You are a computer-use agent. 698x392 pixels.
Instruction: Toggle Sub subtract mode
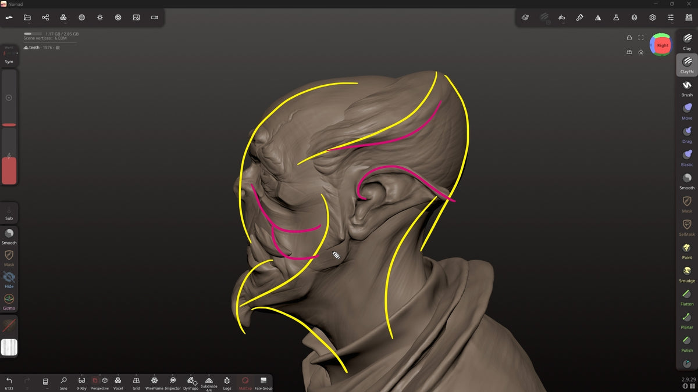9,213
